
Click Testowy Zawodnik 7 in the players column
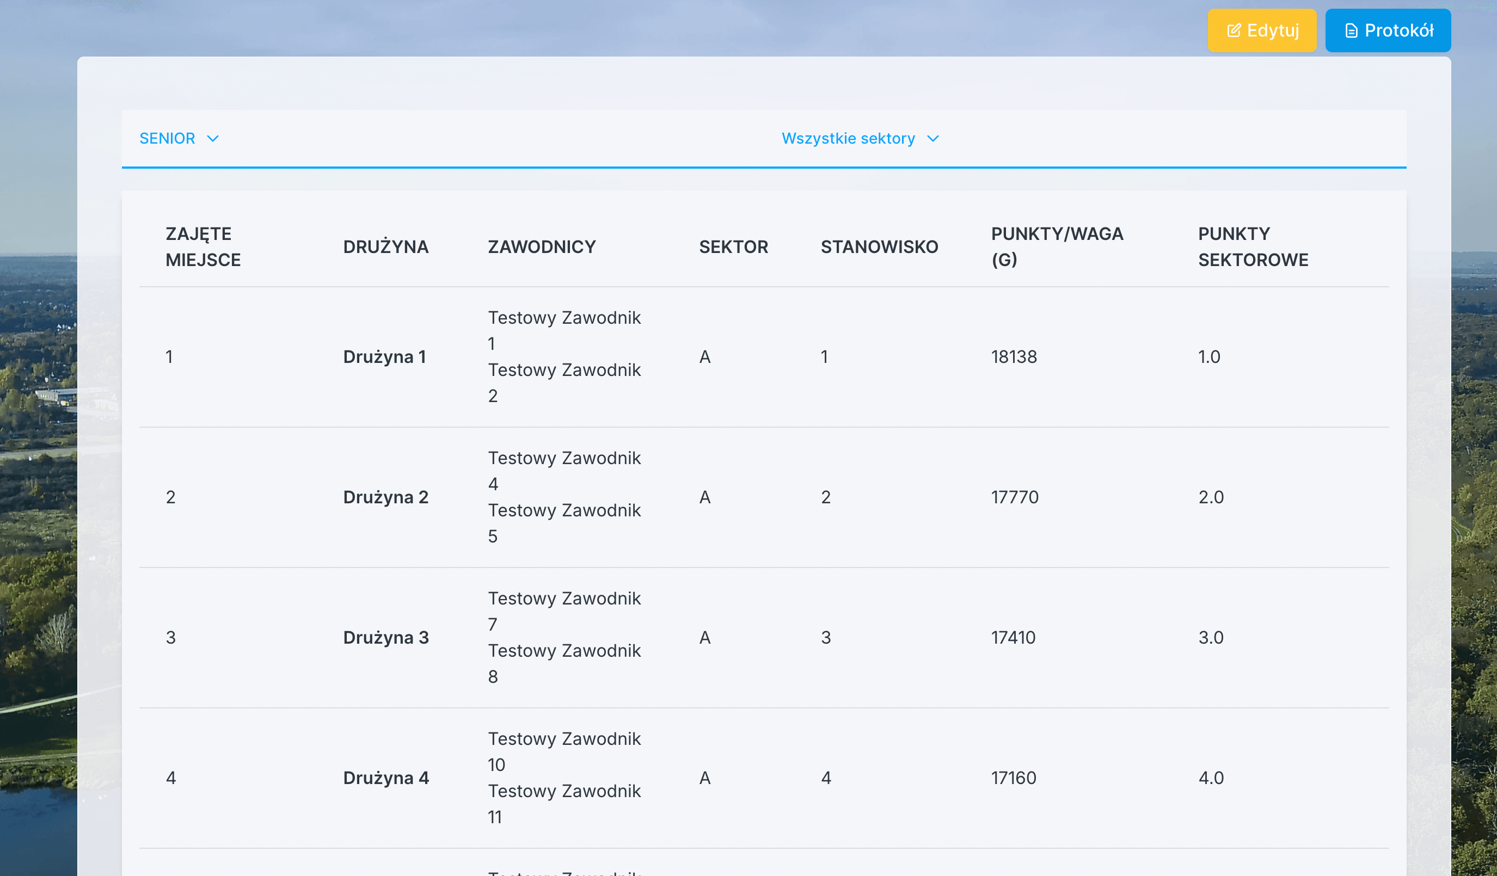click(565, 610)
